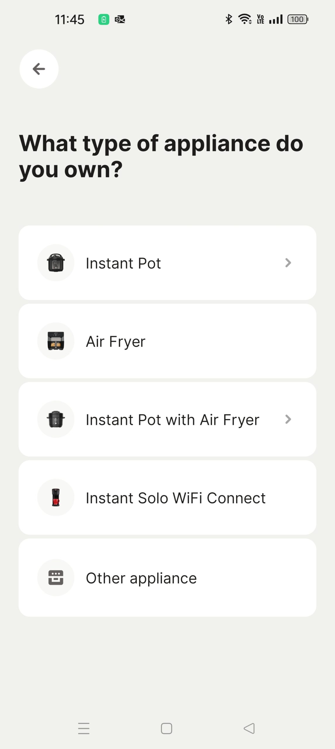Tap the Instant Pot cooker icon
The height and width of the screenshot is (749, 335).
pyautogui.click(x=56, y=263)
